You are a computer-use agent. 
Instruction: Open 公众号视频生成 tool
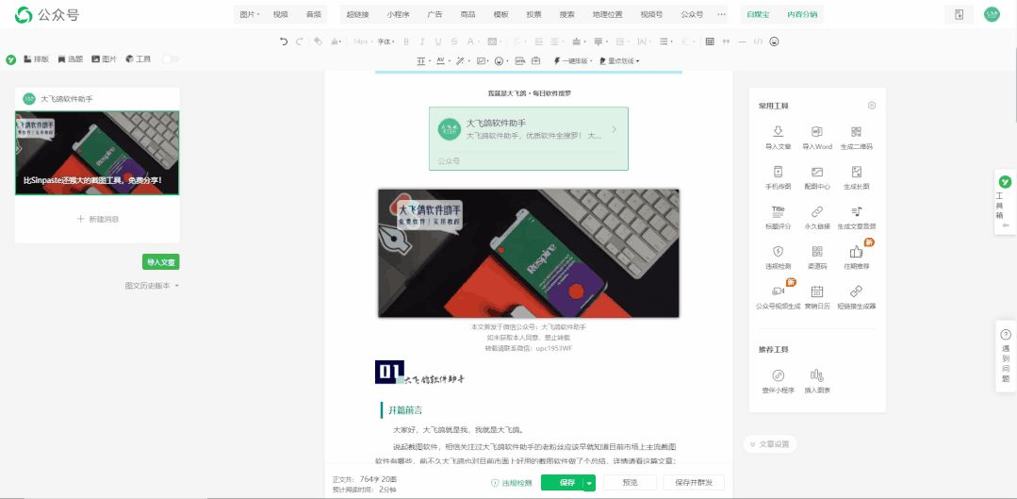(779, 297)
